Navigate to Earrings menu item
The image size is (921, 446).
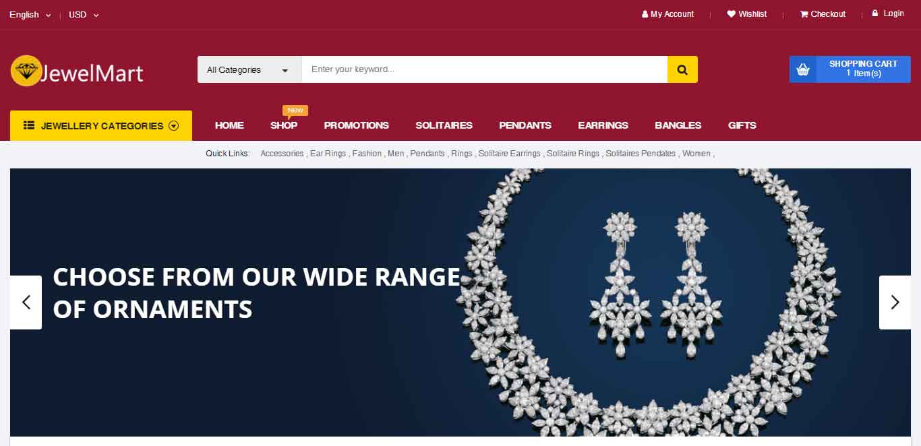pos(603,125)
